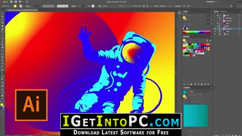Toggle the target circle of bkgd layer
The width and height of the screenshot is (242, 136).
pos(239,26)
